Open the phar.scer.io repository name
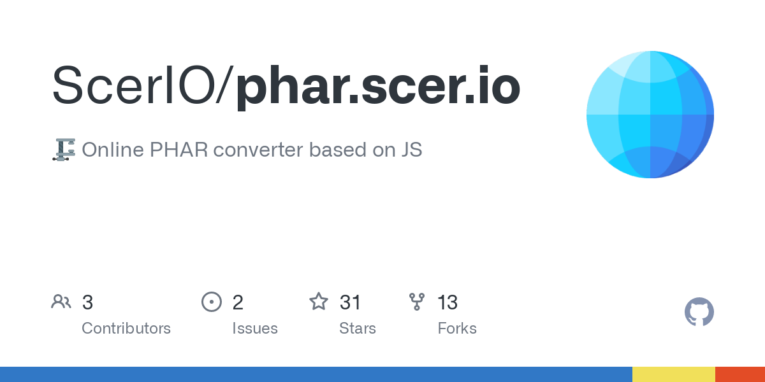765x382 pixels. click(x=378, y=86)
